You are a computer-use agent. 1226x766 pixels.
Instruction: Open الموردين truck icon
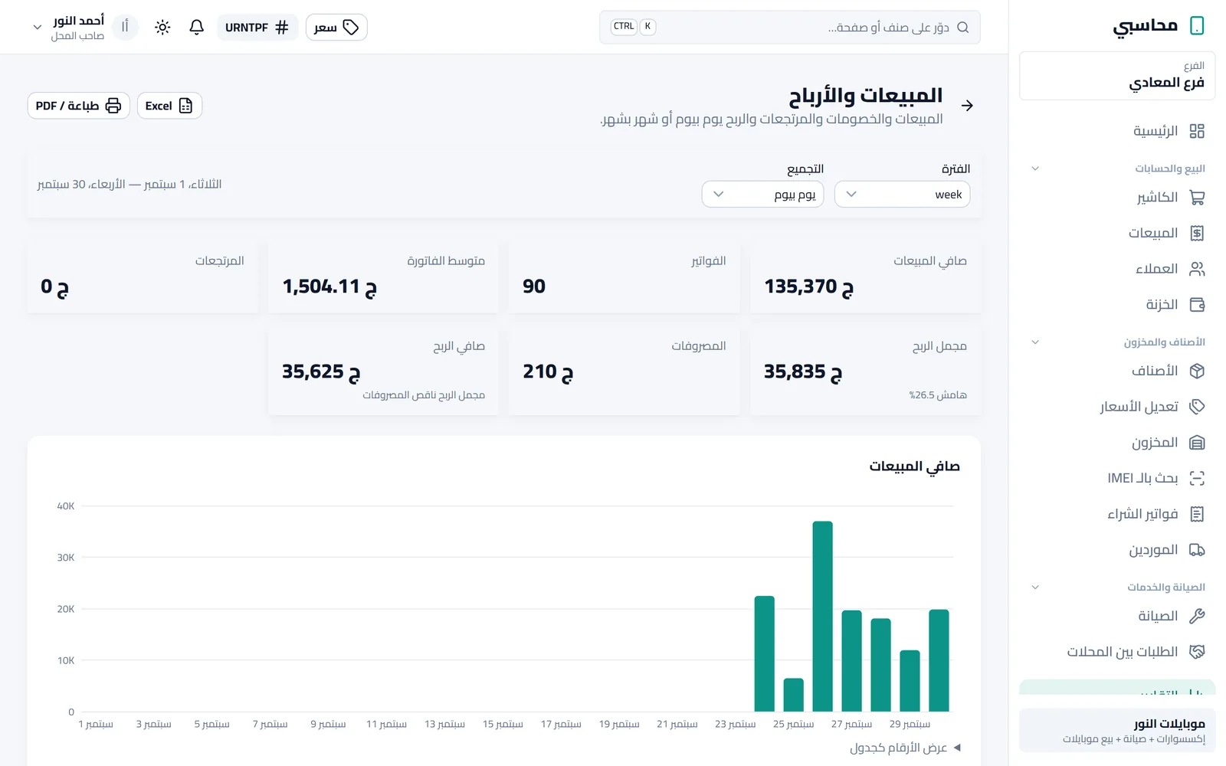1197,550
